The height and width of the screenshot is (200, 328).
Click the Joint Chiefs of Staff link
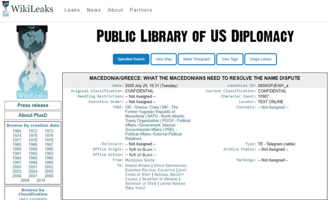pos(156,172)
